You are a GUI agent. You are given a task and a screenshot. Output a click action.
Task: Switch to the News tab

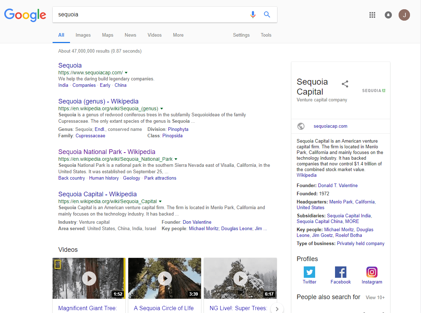click(x=130, y=35)
